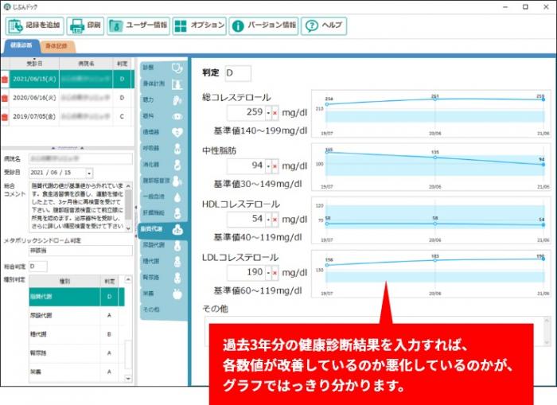
Task: Open ヘルプ from the toolbar
Action: point(323,25)
